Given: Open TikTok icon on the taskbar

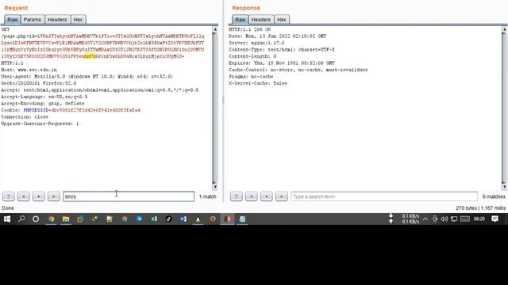Looking at the screenshot, I should coord(168,219).
